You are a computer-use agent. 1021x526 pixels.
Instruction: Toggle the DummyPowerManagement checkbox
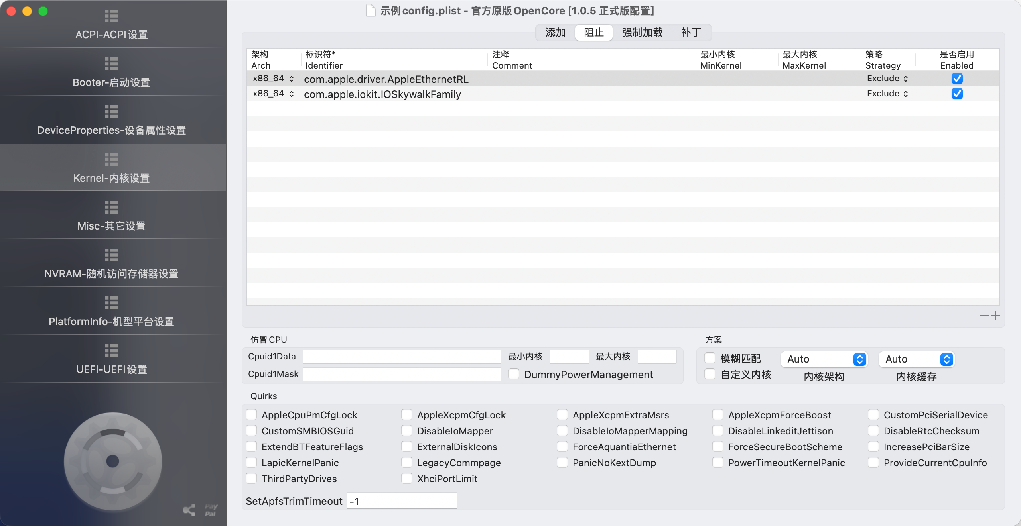click(514, 374)
